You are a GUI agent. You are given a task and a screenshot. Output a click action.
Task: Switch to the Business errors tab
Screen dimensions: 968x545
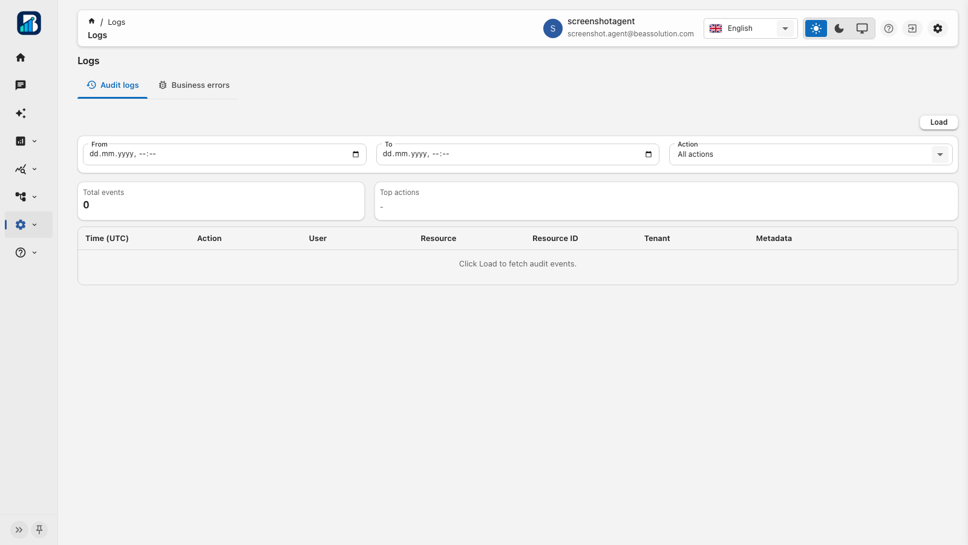coord(194,85)
